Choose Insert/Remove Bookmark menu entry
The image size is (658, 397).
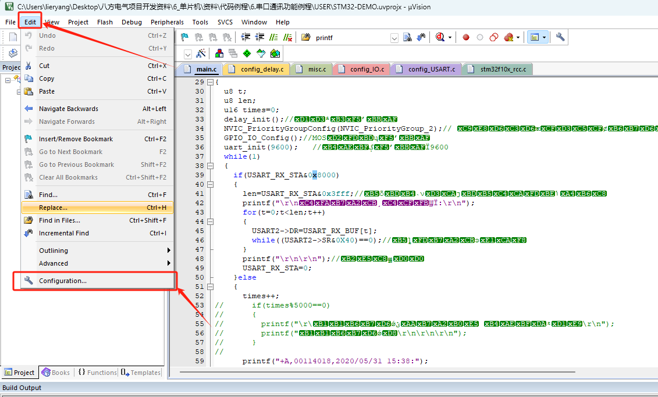pyautogui.click(x=97, y=139)
